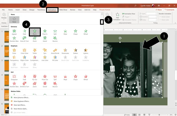Screen dimensions: 177x116
Task: Choose the Shape entrance animation
Action: pyautogui.click(x=75, y=32)
